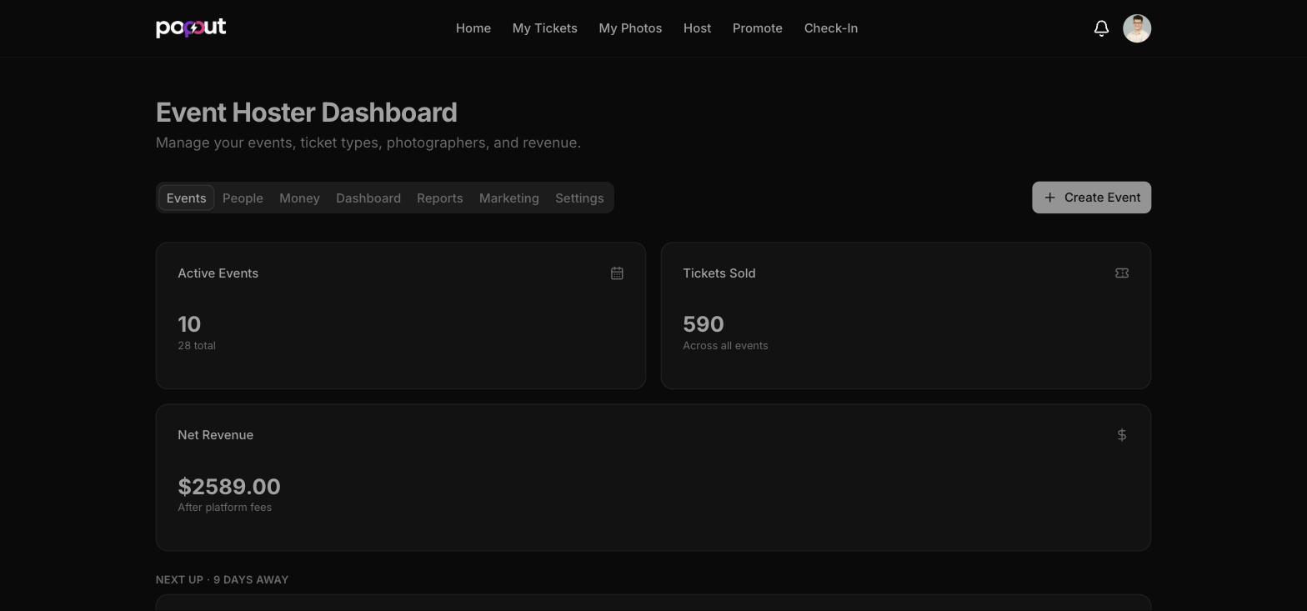Click the '28 total' text
The height and width of the screenshot is (611, 1307).
(x=197, y=345)
